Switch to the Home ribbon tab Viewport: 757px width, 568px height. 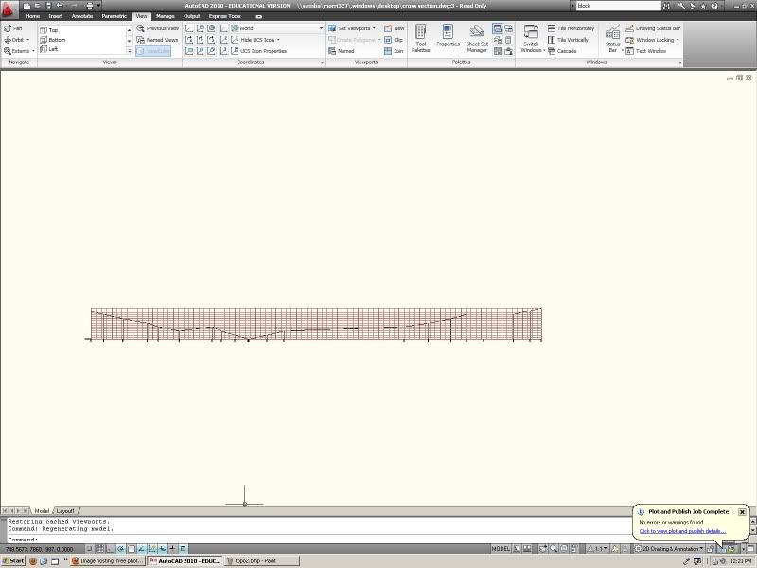(x=33, y=16)
